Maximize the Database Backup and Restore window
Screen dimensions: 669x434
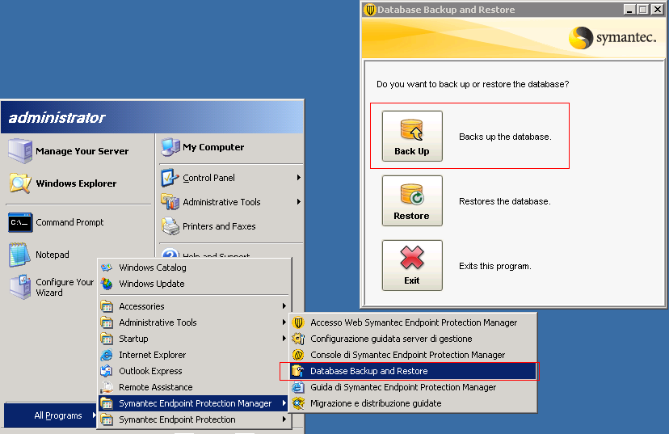tap(642, 10)
